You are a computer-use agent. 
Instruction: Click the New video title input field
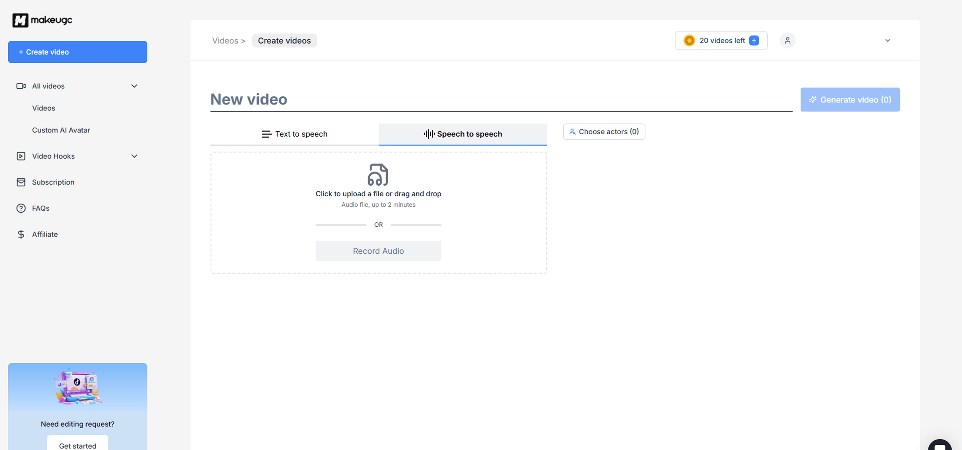click(373, 99)
